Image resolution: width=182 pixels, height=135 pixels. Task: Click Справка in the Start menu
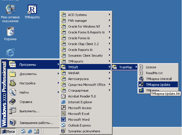[x=33, y=102]
